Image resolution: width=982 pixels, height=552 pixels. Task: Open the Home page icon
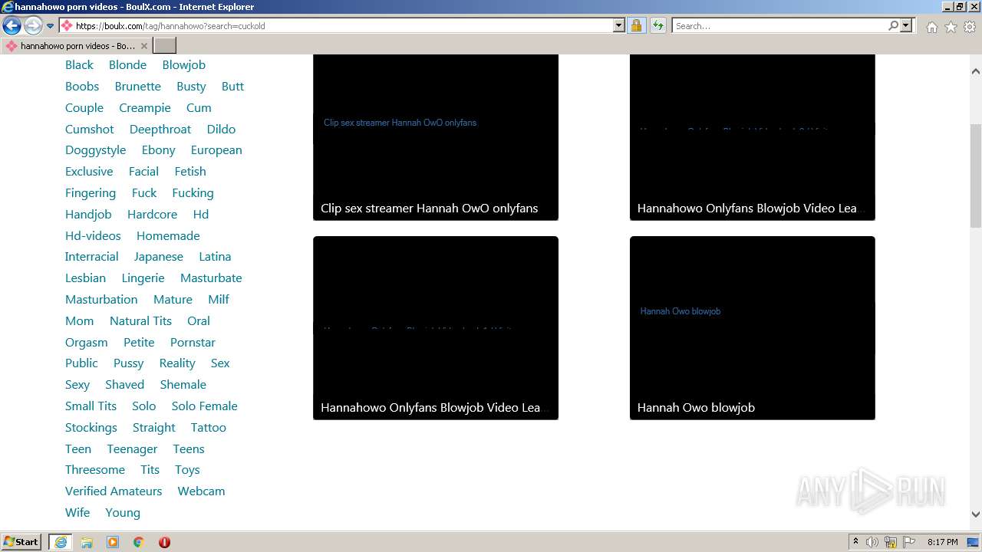tap(931, 27)
